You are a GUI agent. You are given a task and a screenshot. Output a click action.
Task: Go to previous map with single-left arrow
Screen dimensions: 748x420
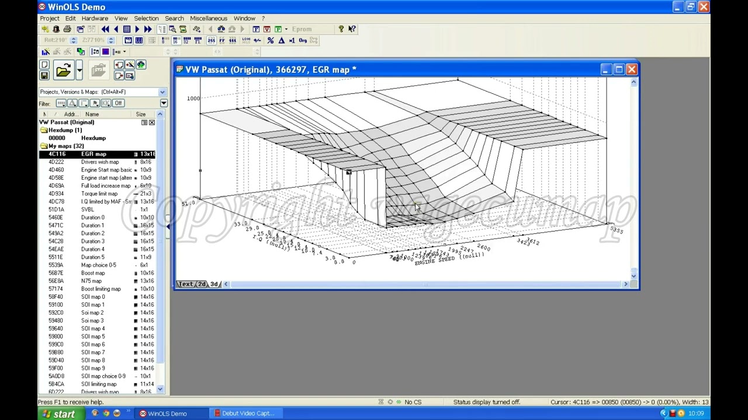[x=116, y=29]
